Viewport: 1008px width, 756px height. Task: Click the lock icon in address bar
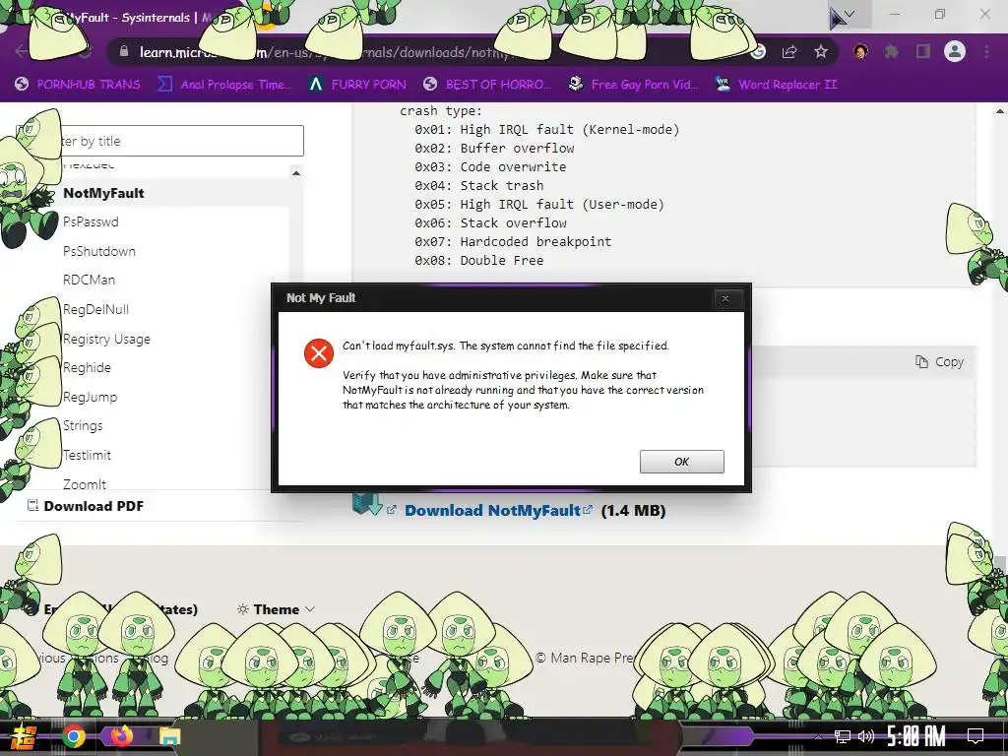coord(123,51)
